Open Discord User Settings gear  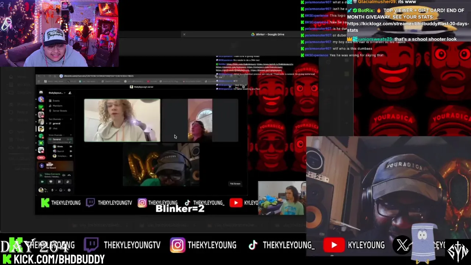tap(69, 190)
